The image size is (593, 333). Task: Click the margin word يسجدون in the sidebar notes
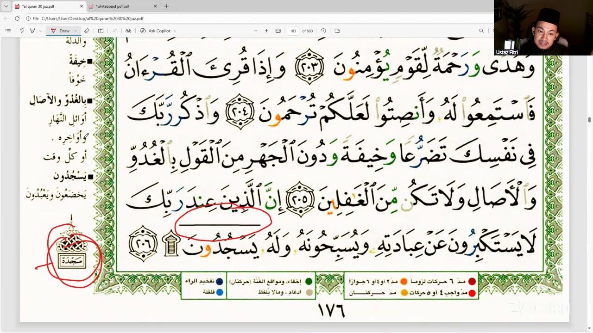70,176
